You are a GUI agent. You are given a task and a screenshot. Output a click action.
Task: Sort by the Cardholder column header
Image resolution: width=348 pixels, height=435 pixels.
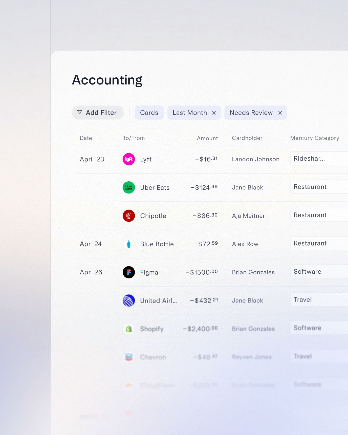[x=247, y=138]
